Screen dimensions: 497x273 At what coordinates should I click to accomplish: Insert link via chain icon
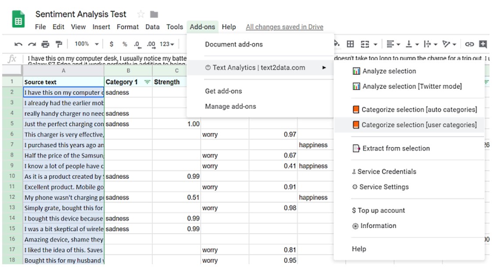pos(469,44)
